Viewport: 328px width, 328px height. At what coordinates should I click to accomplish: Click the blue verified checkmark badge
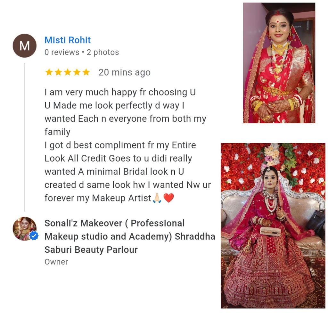click(34, 236)
